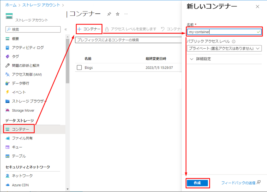267x192 pixels.
Task: Go to ホーム breadcrumb link
Action: coord(11,5)
